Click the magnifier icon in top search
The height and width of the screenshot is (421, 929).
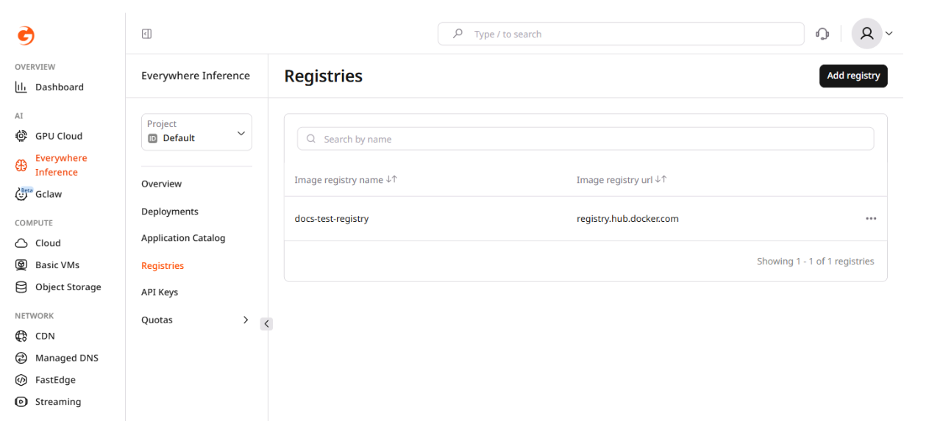(458, 34)
